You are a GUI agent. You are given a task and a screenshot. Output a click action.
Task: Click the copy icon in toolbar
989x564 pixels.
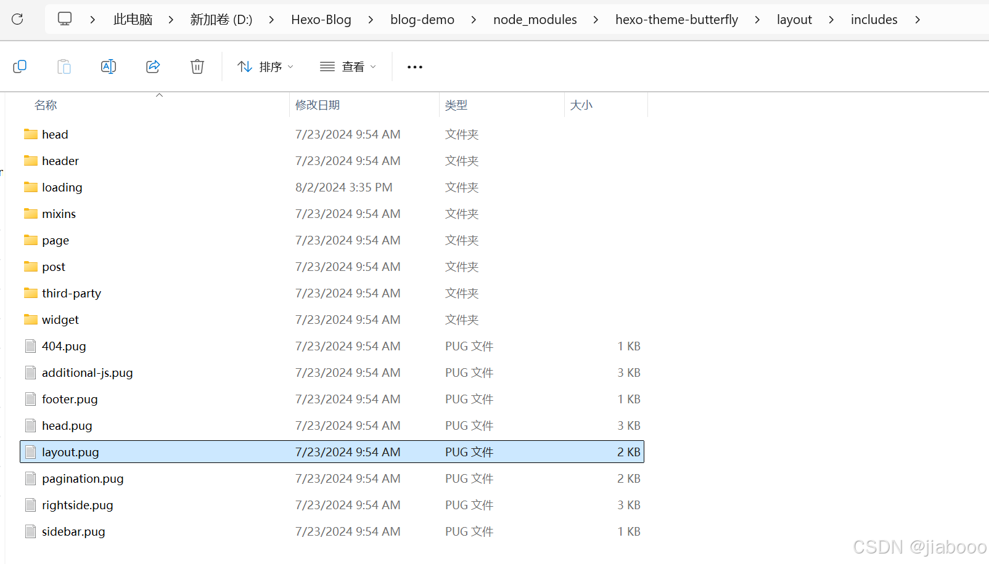coord(20,66)
